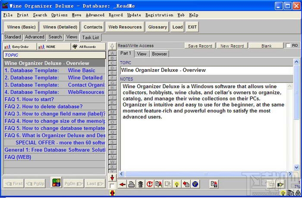Click the record panel vertical scrollbar up arrow

click(296, 62)
